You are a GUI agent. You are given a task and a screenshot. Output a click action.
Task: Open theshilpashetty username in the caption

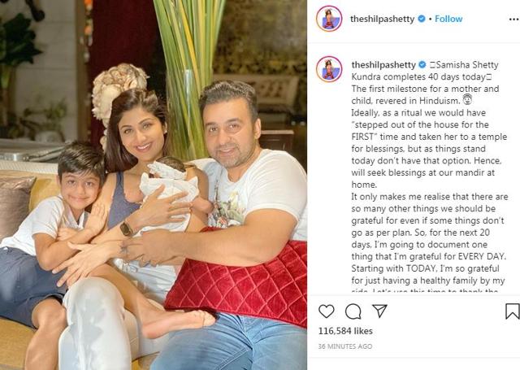[x=383, y=65]
